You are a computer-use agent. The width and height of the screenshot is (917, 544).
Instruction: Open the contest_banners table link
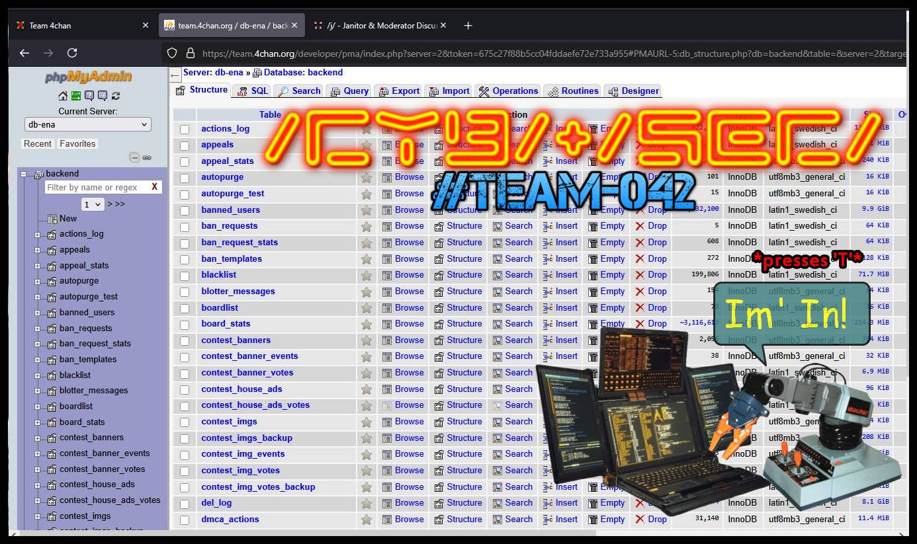click(236, 340)
